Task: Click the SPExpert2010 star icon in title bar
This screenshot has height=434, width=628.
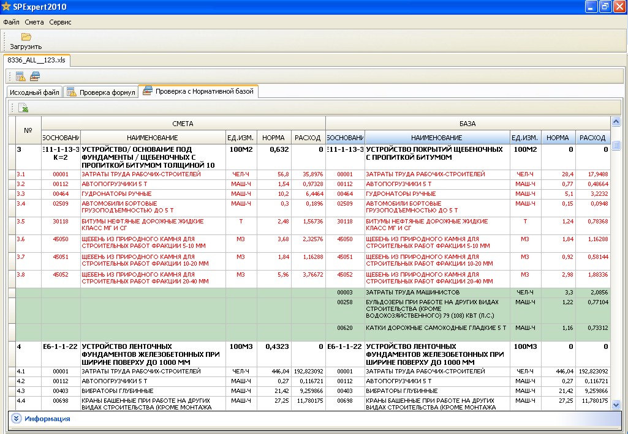Action: 6,7
